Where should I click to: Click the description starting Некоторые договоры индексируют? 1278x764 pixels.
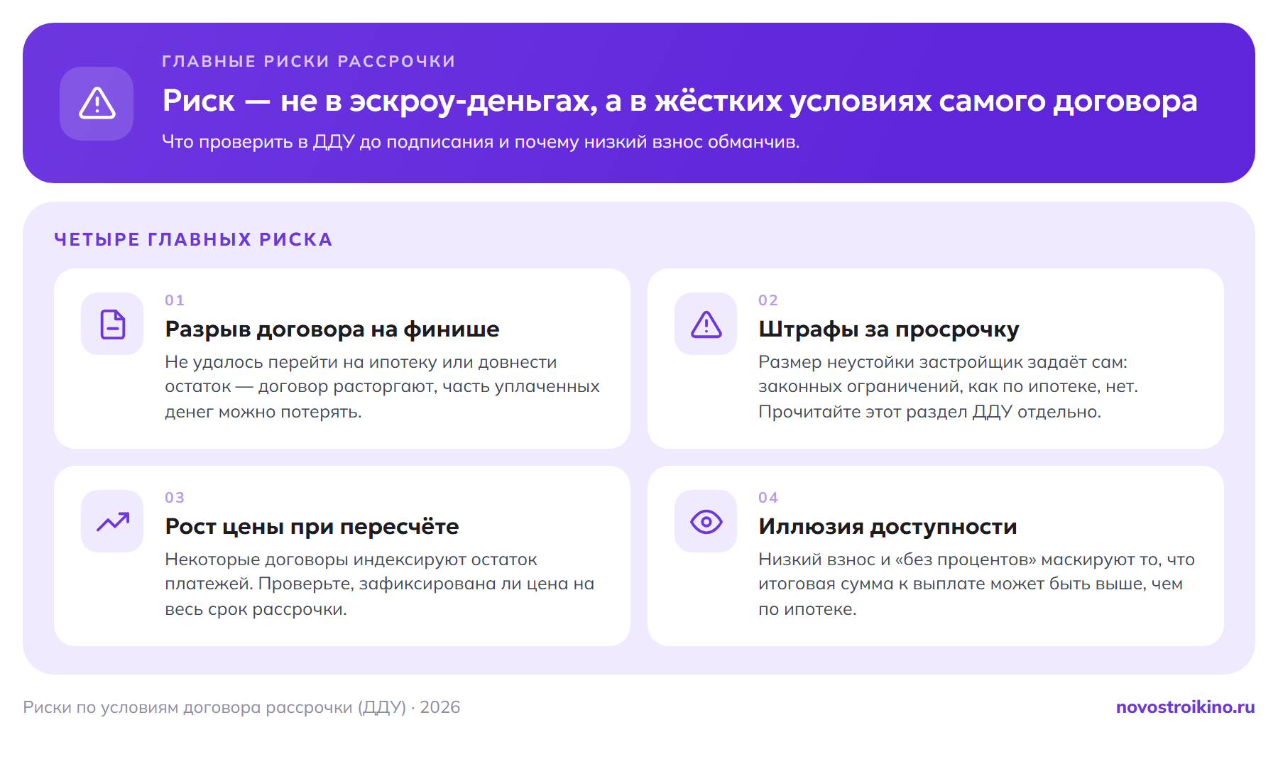pos(379,584)
